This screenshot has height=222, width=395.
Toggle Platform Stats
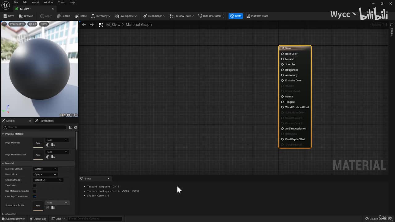tap(257, 16)
